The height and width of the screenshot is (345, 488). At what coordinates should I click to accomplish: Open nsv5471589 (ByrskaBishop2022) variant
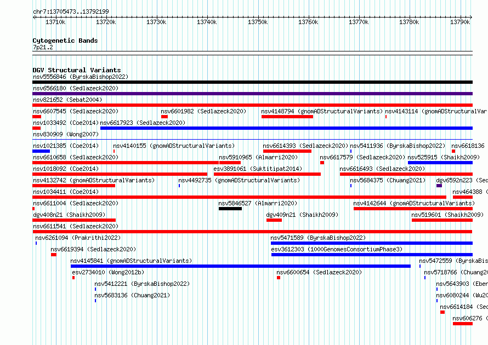click(318, 238)
